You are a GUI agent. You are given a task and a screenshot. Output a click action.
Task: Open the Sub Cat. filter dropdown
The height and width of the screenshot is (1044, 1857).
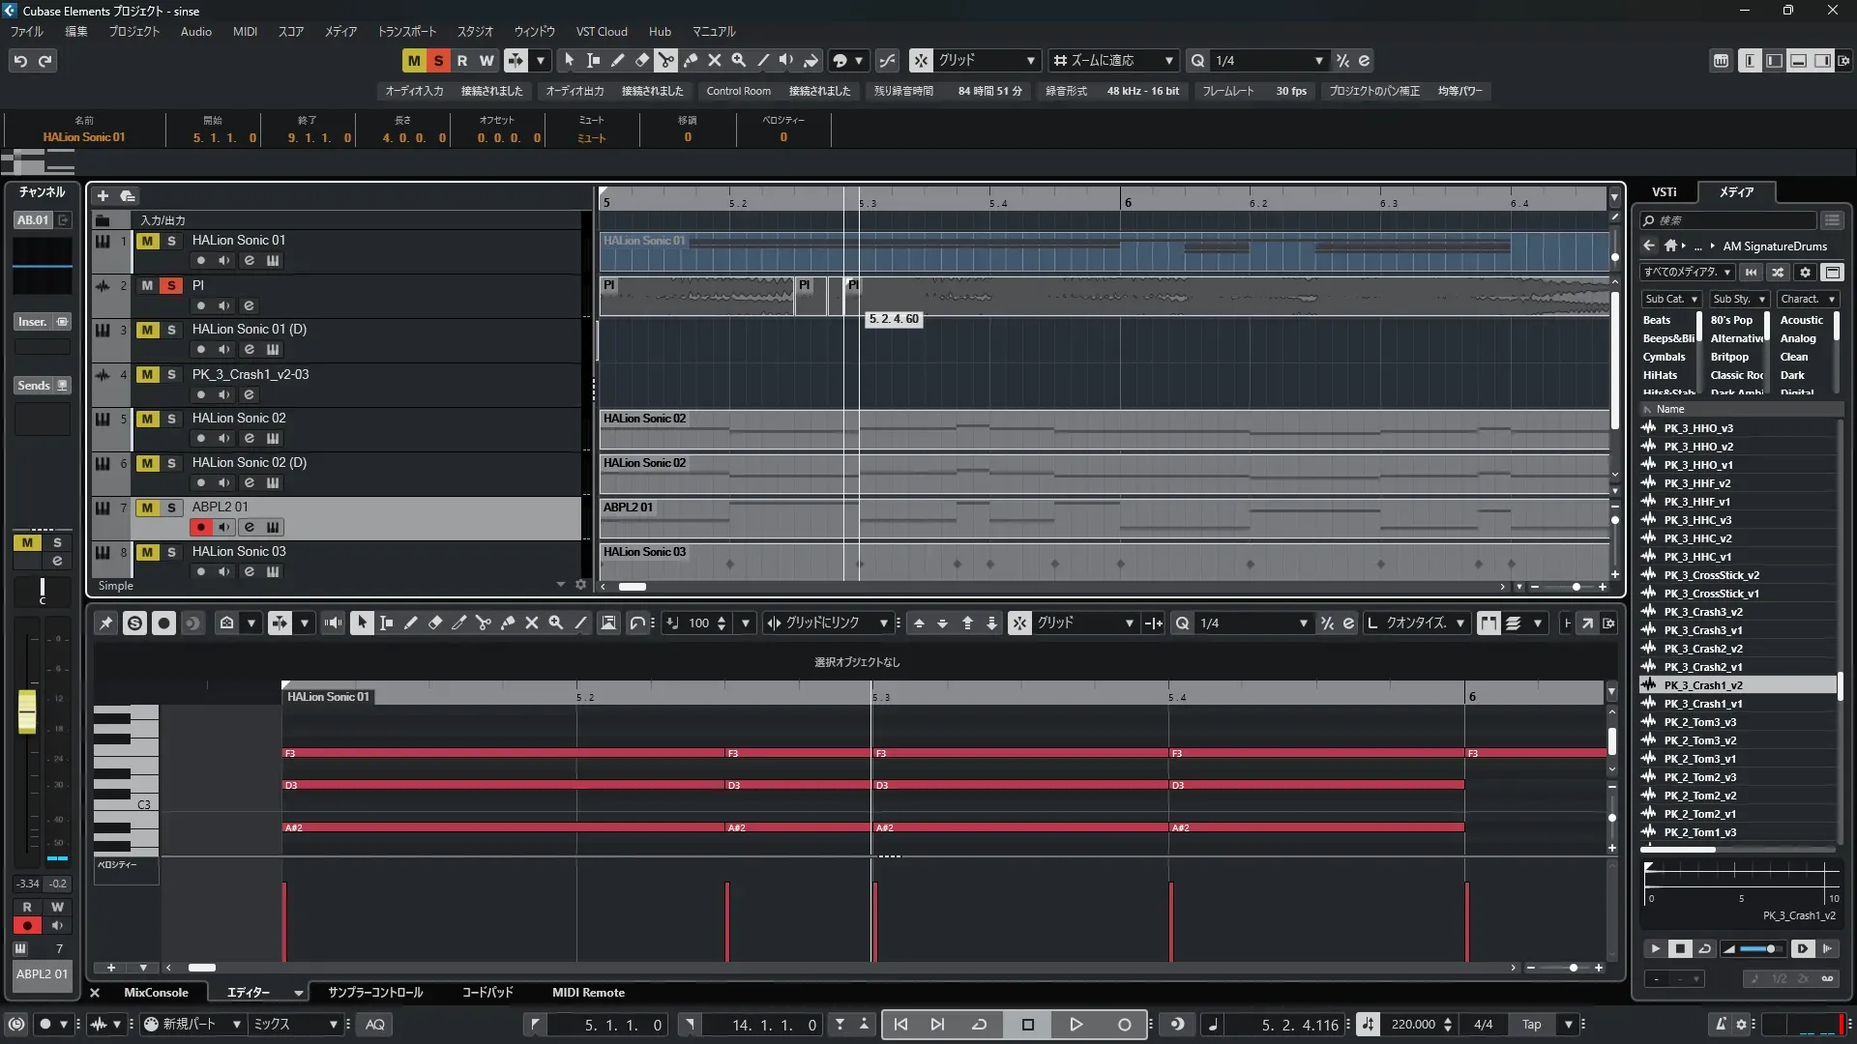click(x=1671, y=300)
